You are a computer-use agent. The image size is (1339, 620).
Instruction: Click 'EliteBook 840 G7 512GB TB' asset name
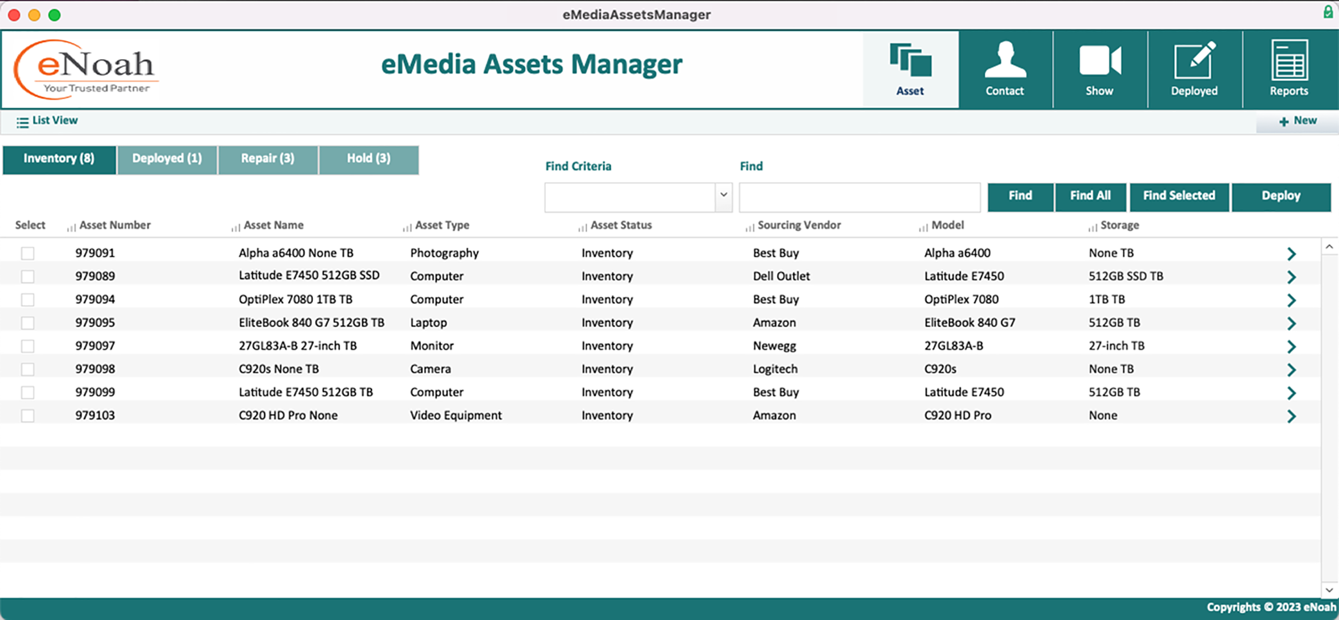coord(312,323)
